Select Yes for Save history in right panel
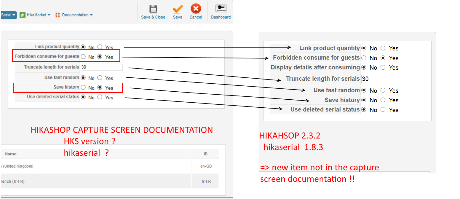This screenshot has height=199, width=460. point(383,100)
